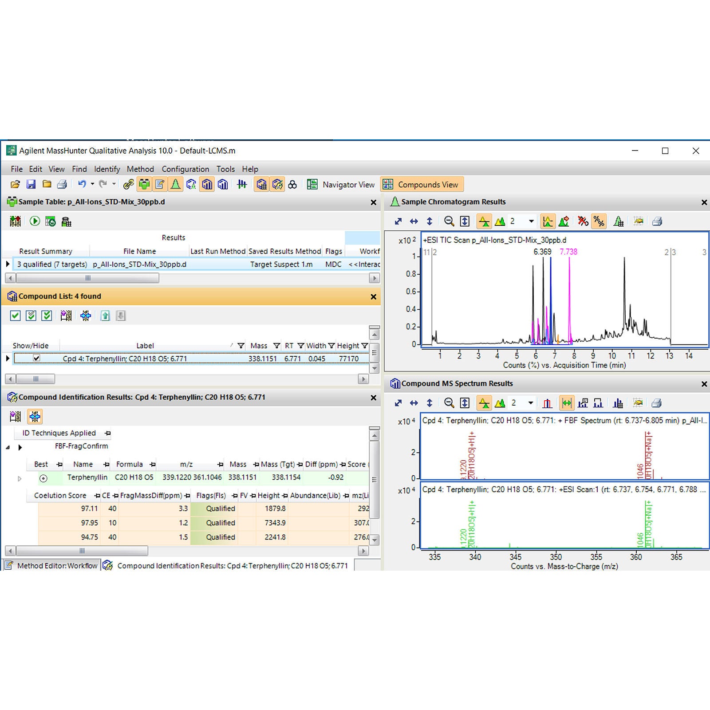Print the sample chromatogram
Viewport: 710px width, 710px height.
[657, 221]
